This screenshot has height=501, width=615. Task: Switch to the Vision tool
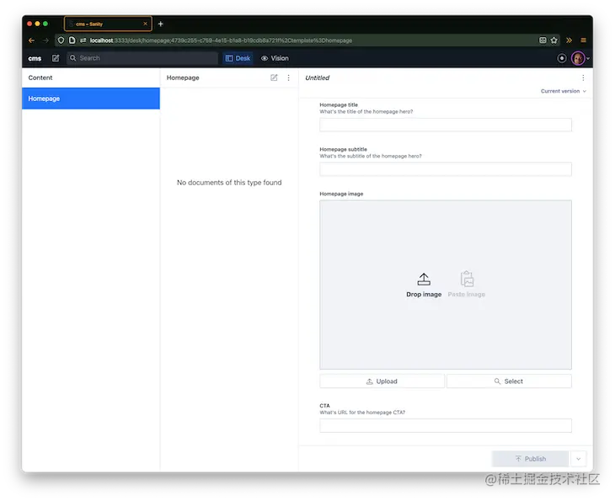click(x=275, y=58)
